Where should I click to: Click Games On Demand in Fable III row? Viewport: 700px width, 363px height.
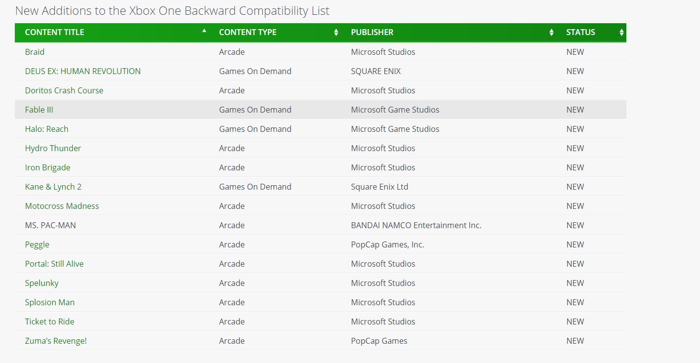point(255,110)
